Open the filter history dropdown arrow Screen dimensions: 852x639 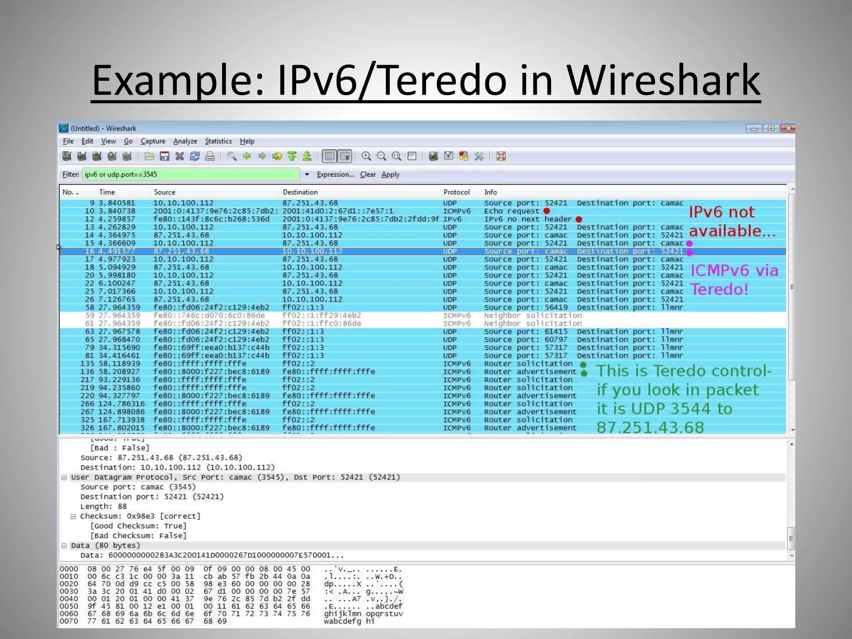click(x=307, y=174)
